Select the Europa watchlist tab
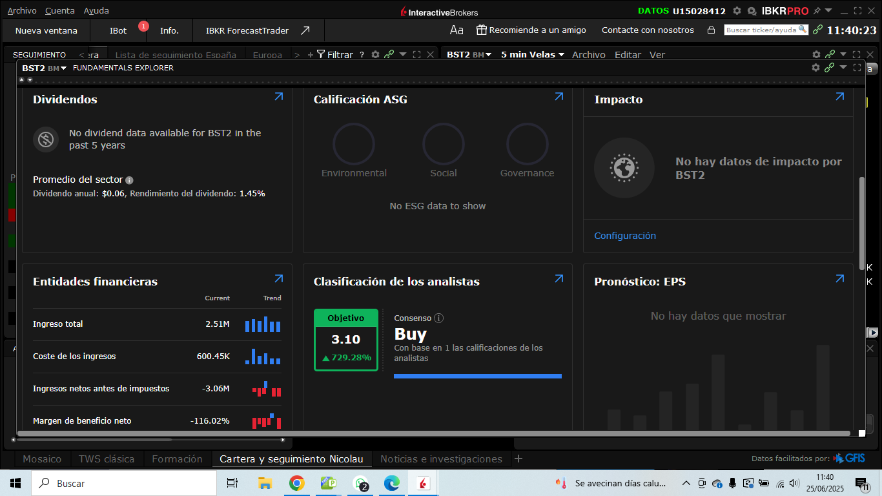 pos(267,55)
